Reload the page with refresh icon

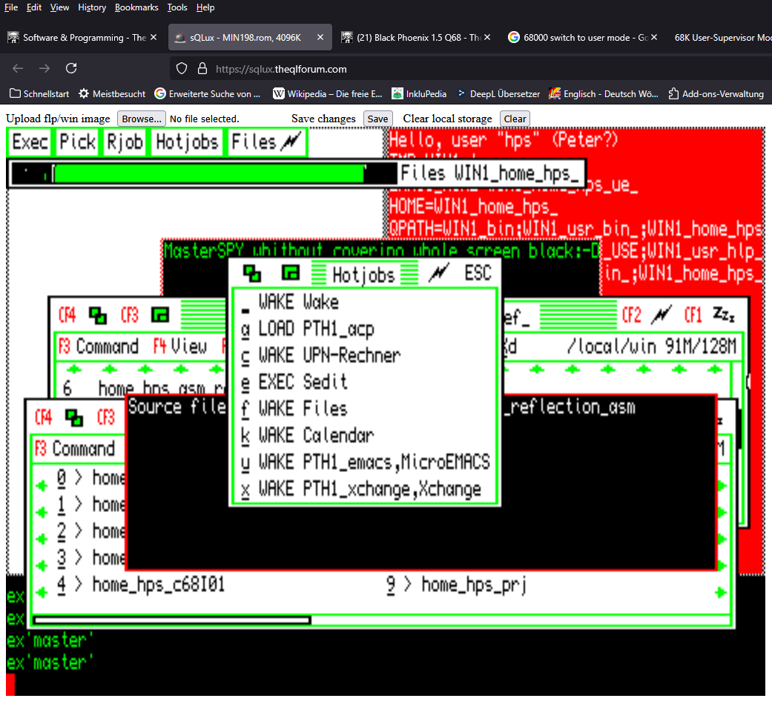click(x=71, y=68)
